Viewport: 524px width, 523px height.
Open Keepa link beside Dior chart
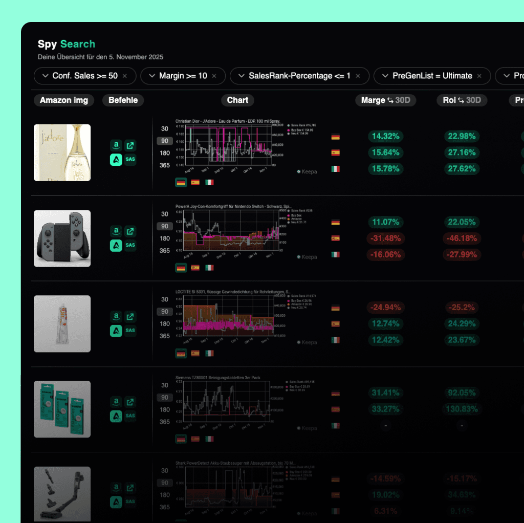pyautogui.click(x=307, y=172)
